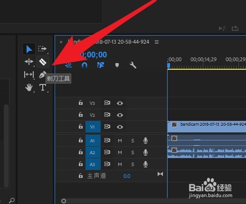This screenshot has height=204, width=246.
Task: Select the bandicam video clip on V1
Action: point(207,127)
